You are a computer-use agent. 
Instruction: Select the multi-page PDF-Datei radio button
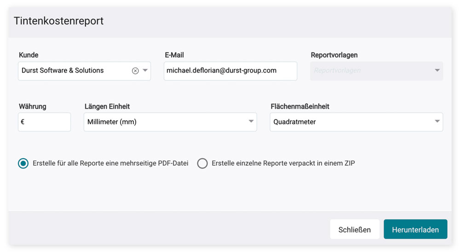pyautogui.click(x=23, y=163)
